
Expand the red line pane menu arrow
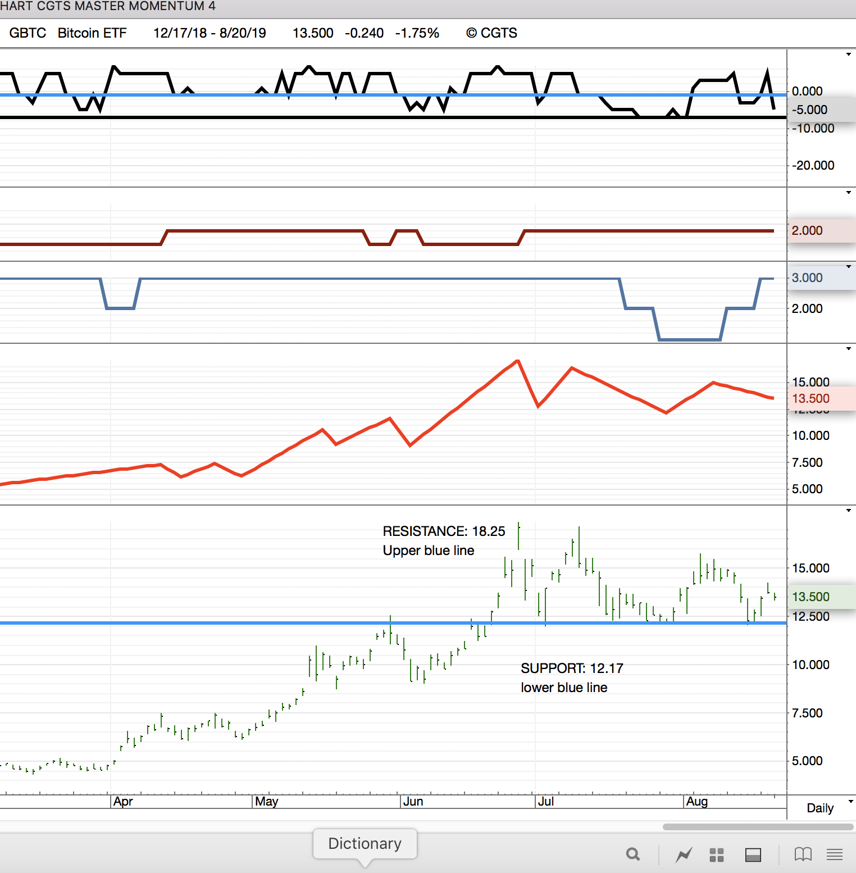[848, 349]
